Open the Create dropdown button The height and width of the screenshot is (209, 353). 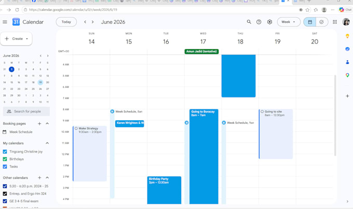coord(16,39)
